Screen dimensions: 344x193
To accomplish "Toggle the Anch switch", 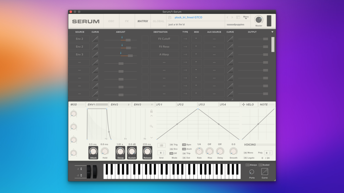I will click(x=184, y=149).
